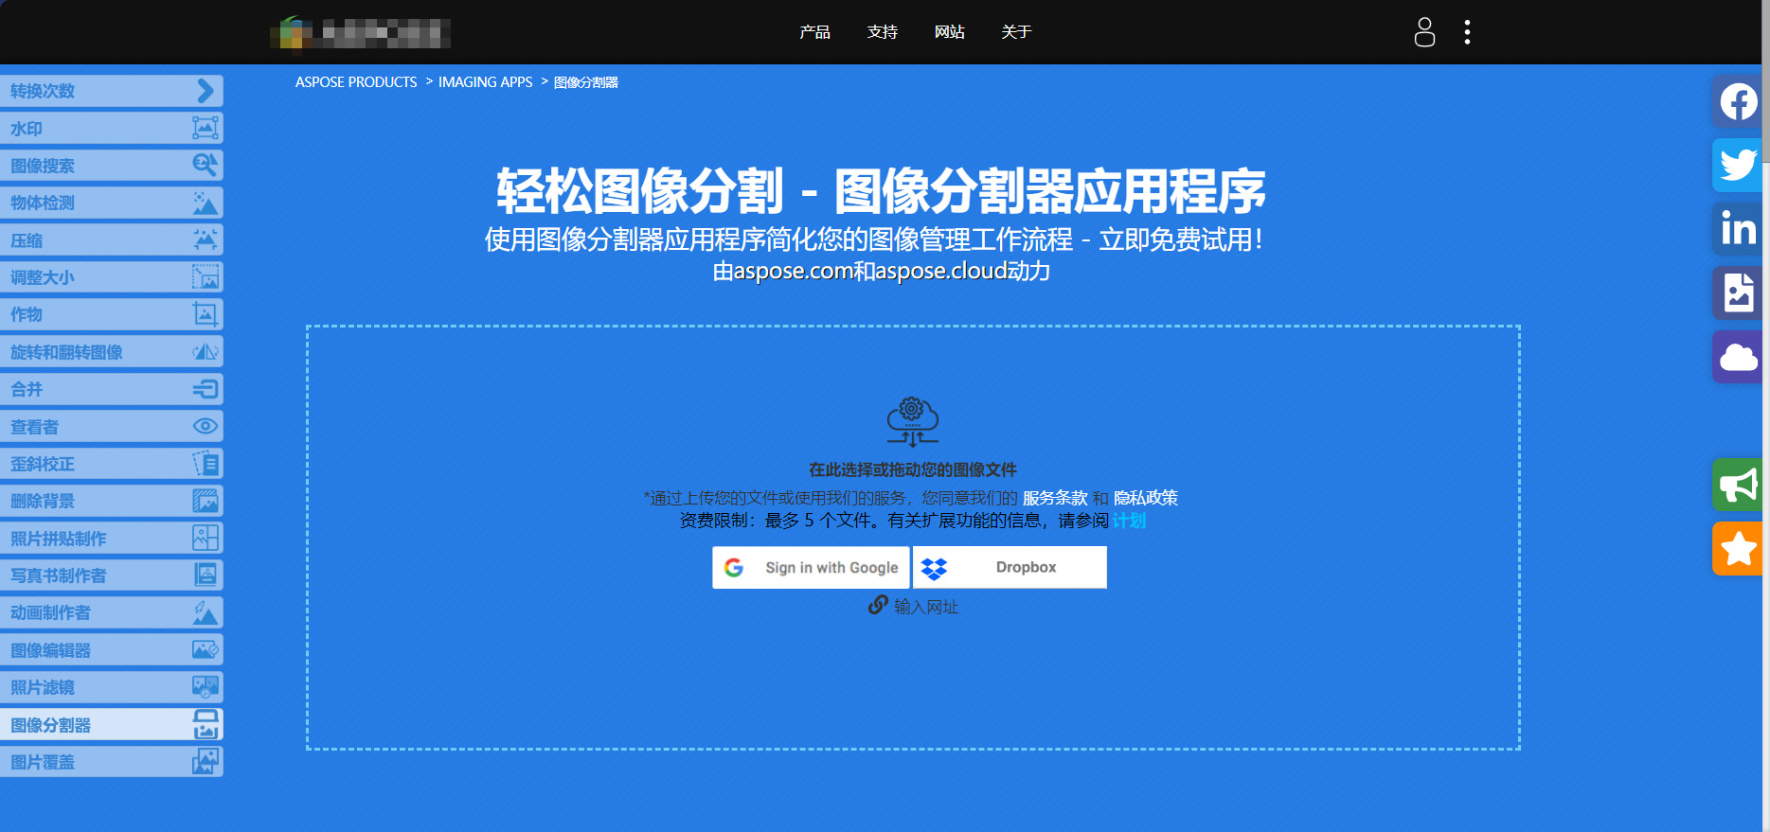Click the Dropbox logo icon

(934, 568)
